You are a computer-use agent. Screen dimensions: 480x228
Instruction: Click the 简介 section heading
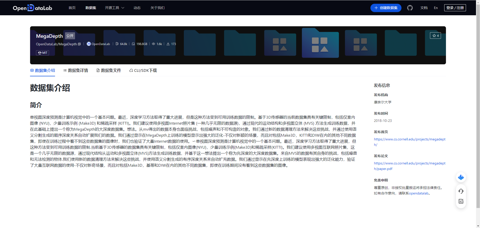[36, 105]
